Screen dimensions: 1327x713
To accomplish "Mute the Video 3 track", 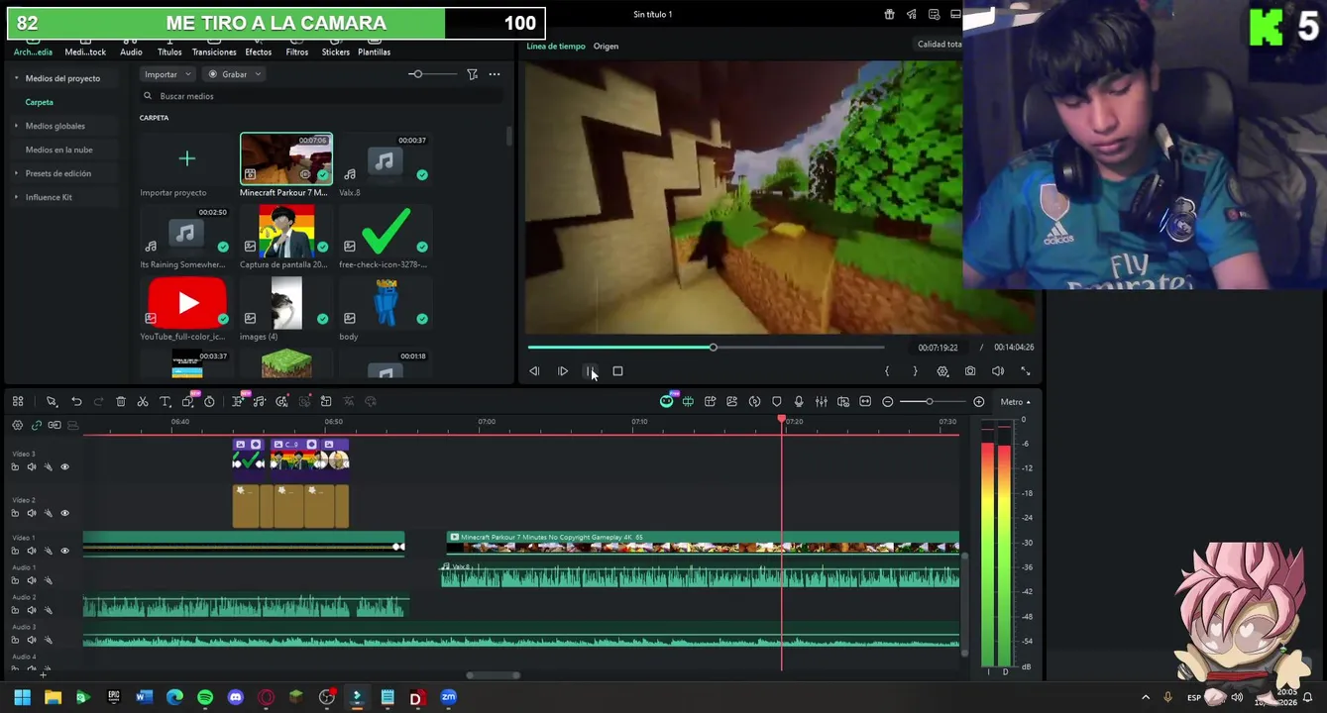I will 32,466.
